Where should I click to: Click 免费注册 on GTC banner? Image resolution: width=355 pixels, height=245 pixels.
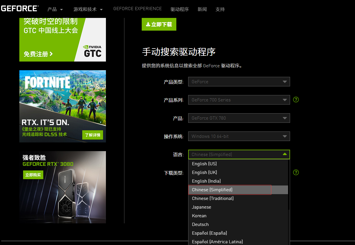point(38,54)
